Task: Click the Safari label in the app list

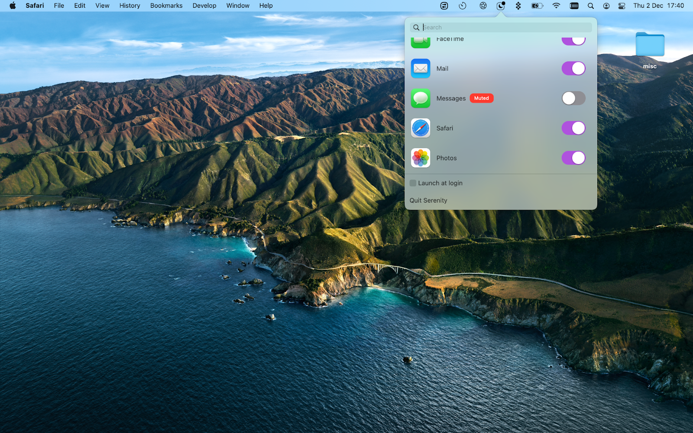Action: (x=445, y=128)
